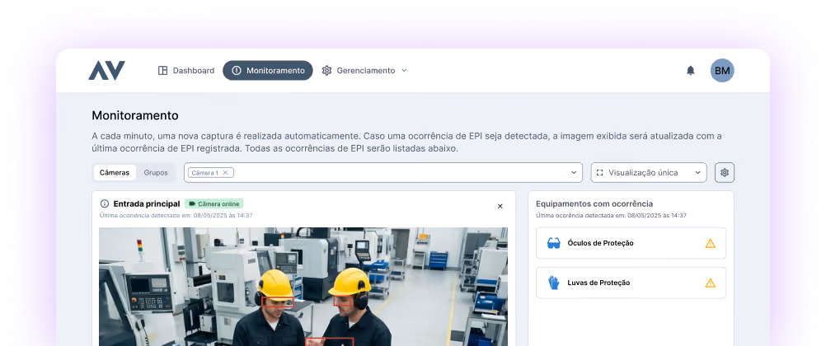Image resolution: width=826 pixels, height=346 pixels.
Task: Click the info icon beside Entrada principal
Action: coord(105,203)
